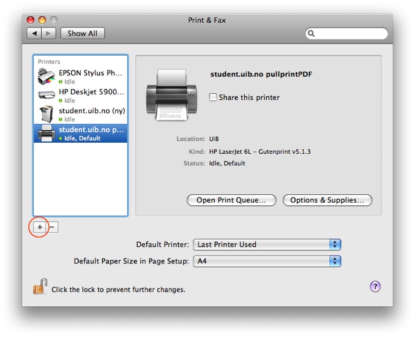Viewport: 415px width, 337px height.
Task: Click the plus button to add printer
Action: click(40, 227)
